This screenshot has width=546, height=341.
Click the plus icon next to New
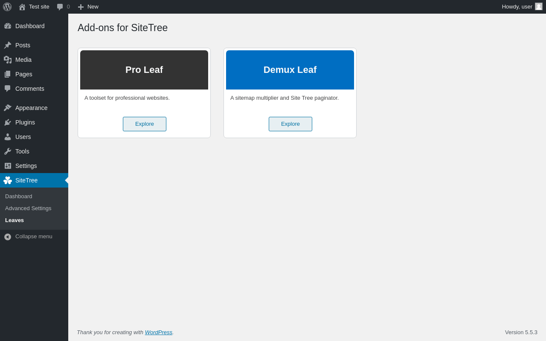[x=81, y=7]
